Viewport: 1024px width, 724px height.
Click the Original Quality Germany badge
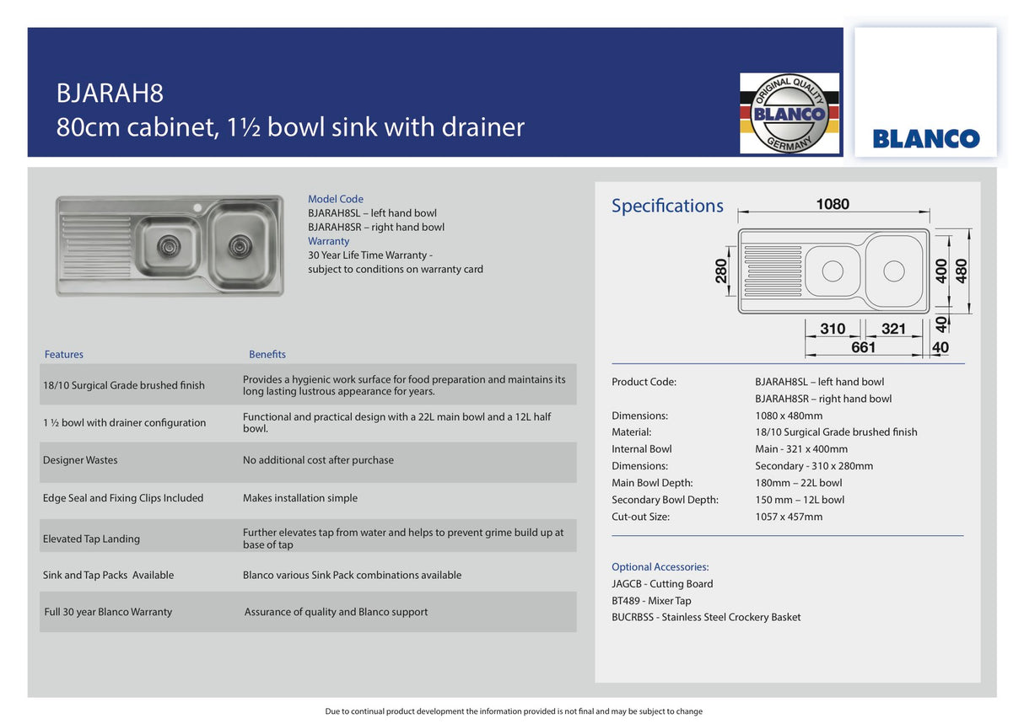(x=790, y=113)
